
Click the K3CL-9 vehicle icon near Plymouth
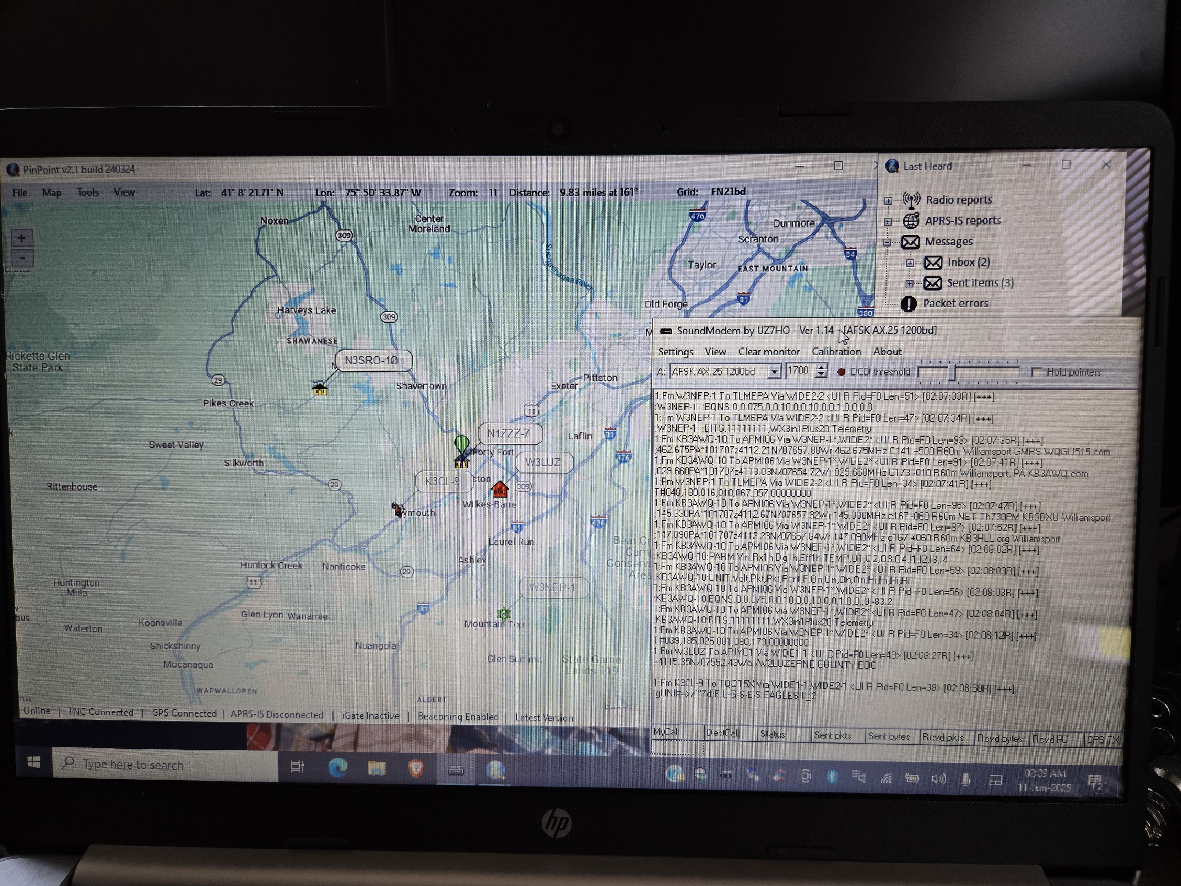[398, 509]
